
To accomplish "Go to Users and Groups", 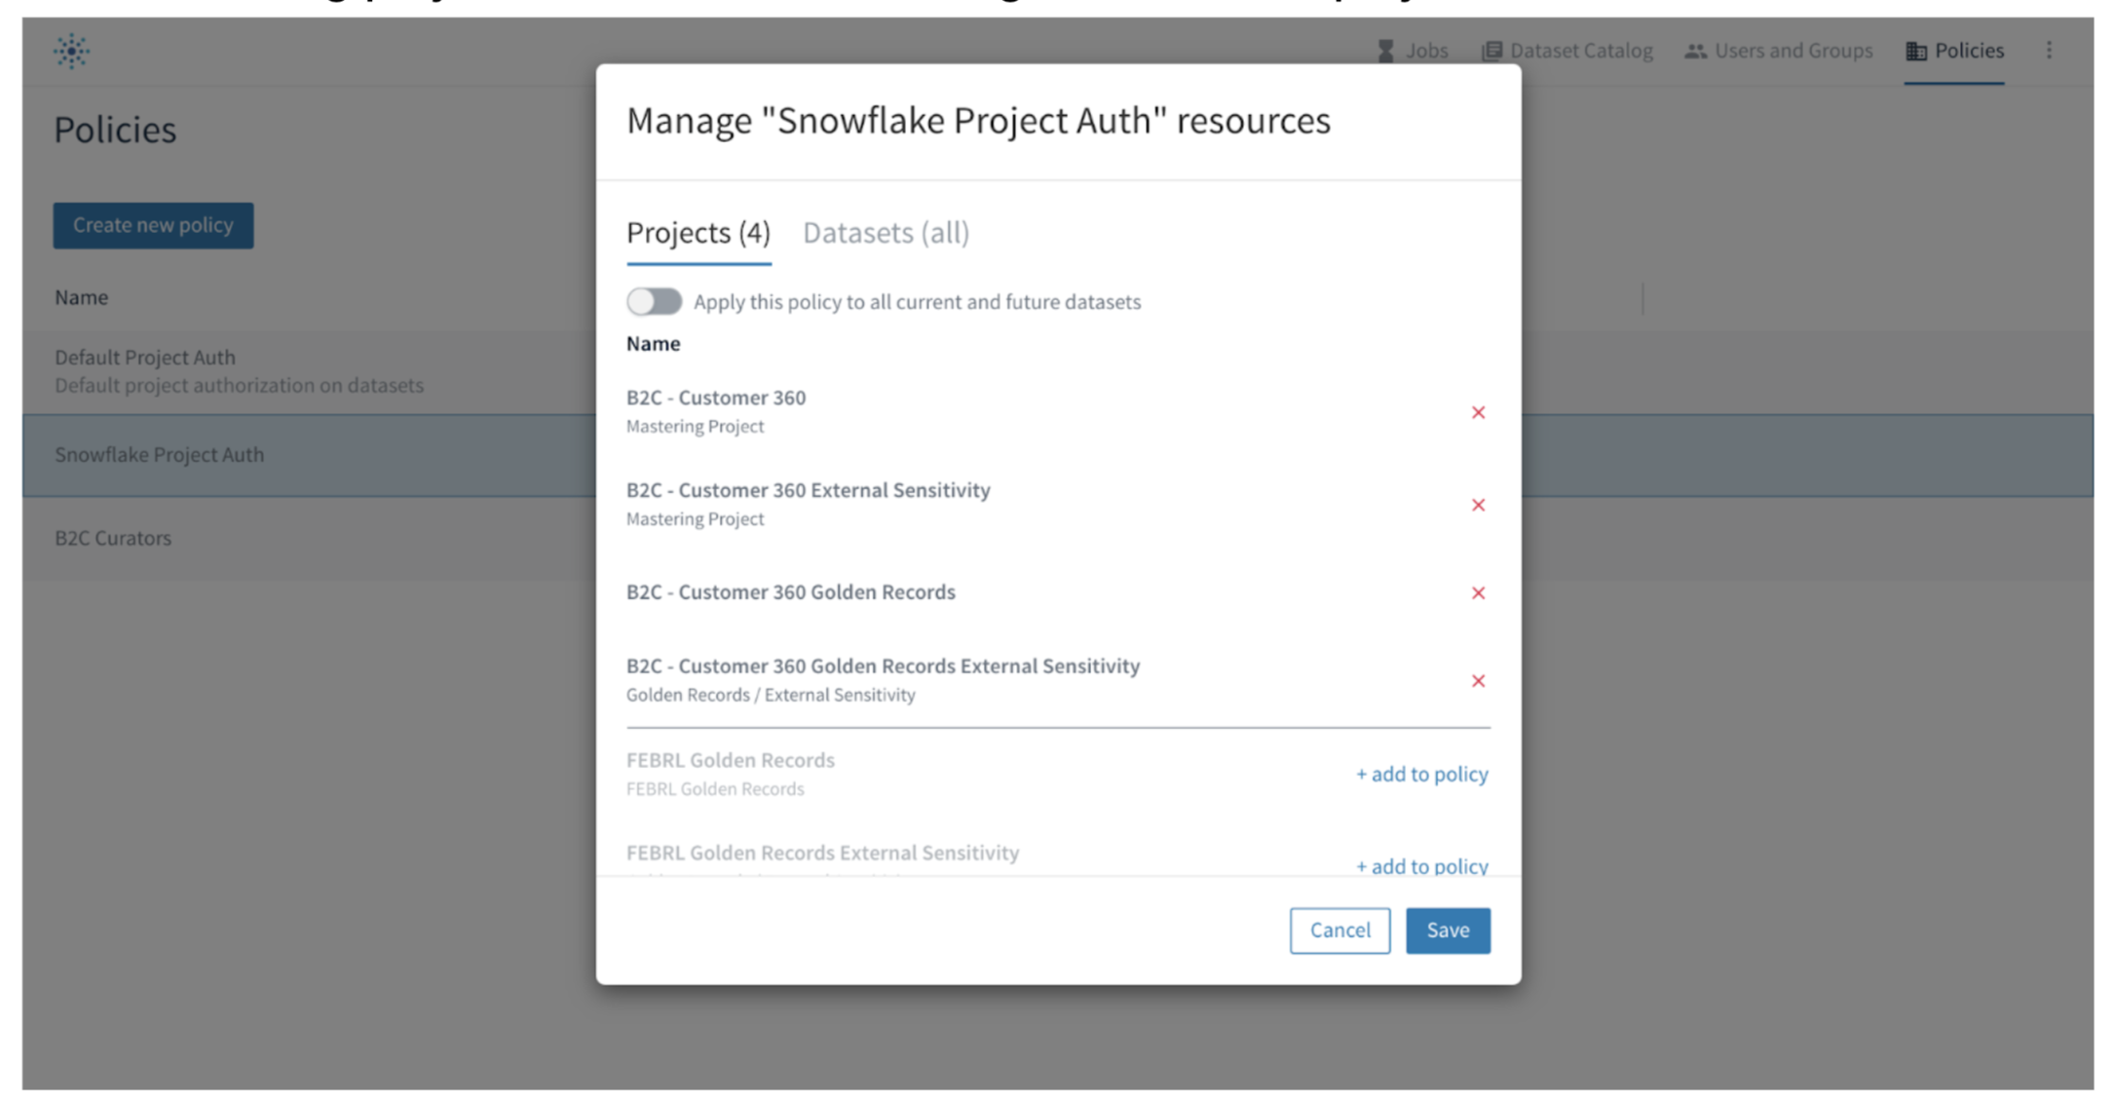I will [x=1779, y=51].
